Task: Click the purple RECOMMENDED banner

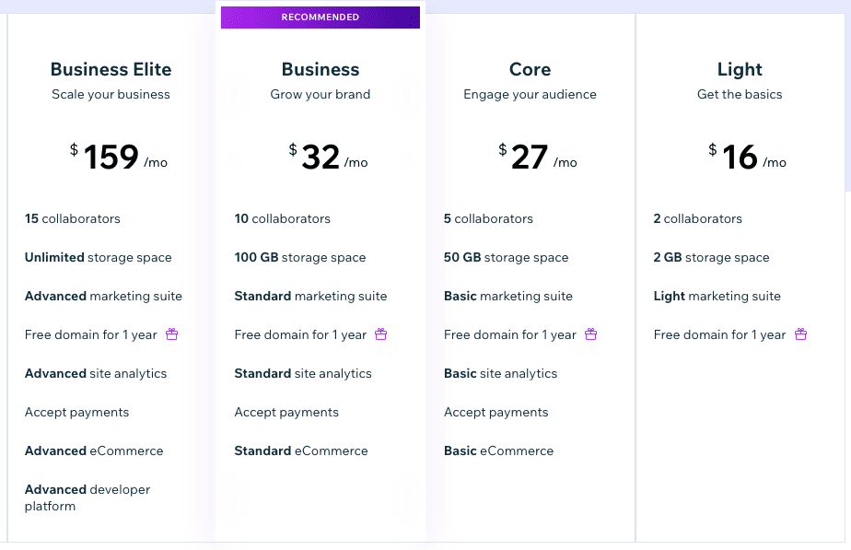Action: (321, 18)
